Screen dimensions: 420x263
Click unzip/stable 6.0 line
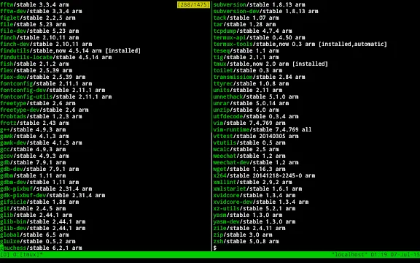[x=246, y=110]
